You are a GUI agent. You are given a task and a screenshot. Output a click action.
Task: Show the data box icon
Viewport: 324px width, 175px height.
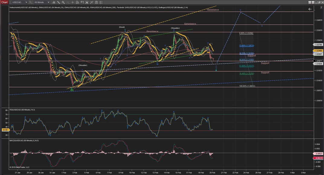click(77, 2)
